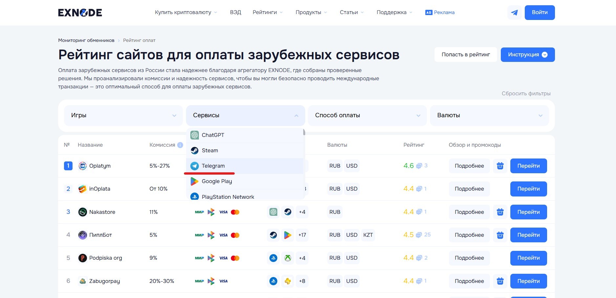The image size is (616, 298).
Task: Click the commission info icon
Action: (x=180, y=145)
